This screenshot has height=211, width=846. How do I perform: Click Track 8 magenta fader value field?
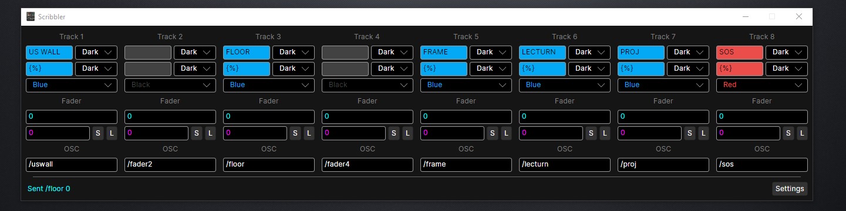748,133
